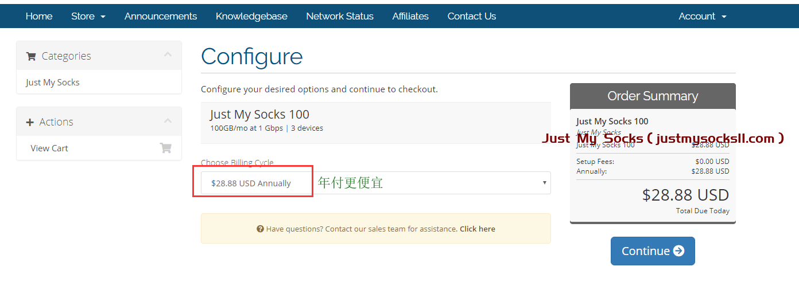The height and width of the screenshot is (286, 799).
Task: Collapse the Categories panel chevron
Action: click(x=168, y=55)
